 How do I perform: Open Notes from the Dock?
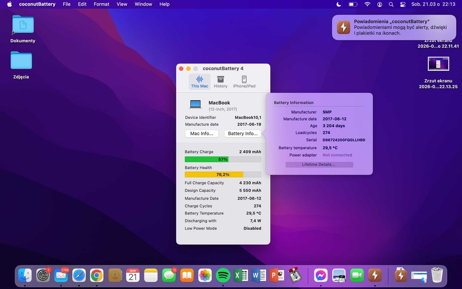pos(151,276)
